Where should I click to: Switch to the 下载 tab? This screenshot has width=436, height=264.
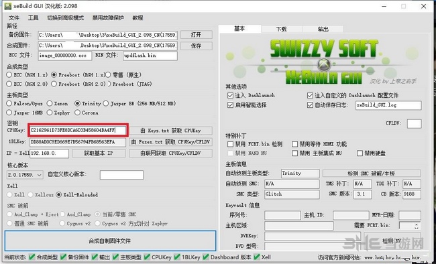[282, 29]
